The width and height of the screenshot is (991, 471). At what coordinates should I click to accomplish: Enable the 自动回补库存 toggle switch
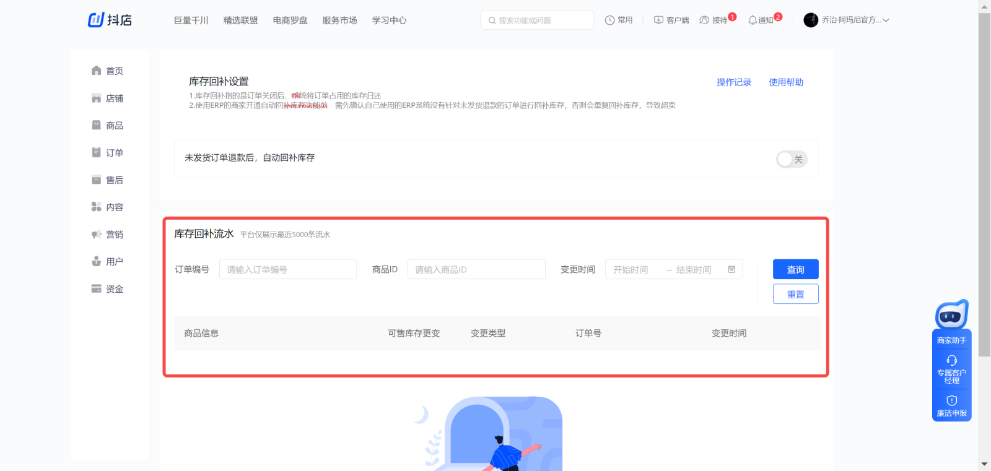[x=792, y=159]
